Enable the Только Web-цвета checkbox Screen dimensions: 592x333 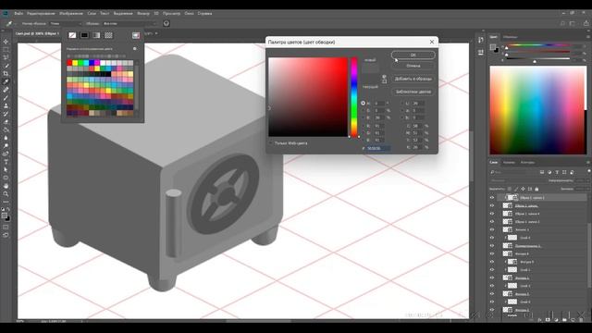[271, 143]
